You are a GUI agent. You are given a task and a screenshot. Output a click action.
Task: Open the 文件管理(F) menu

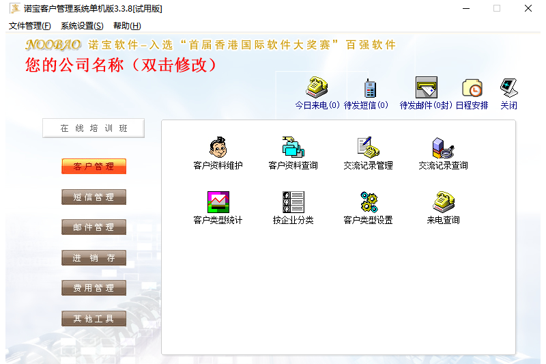coord(29,26)
